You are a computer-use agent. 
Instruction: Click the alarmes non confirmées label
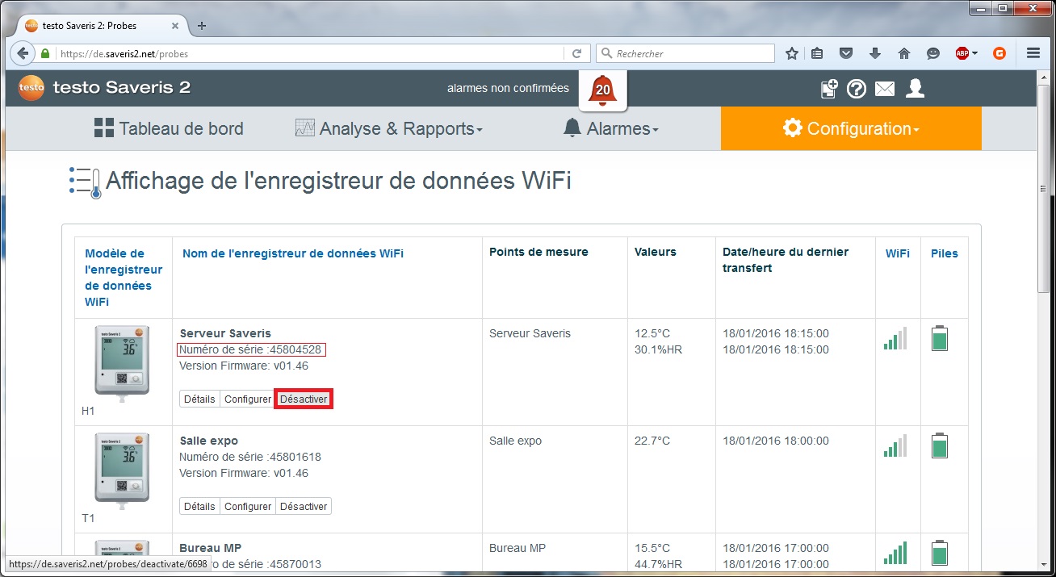coord(508,88)
